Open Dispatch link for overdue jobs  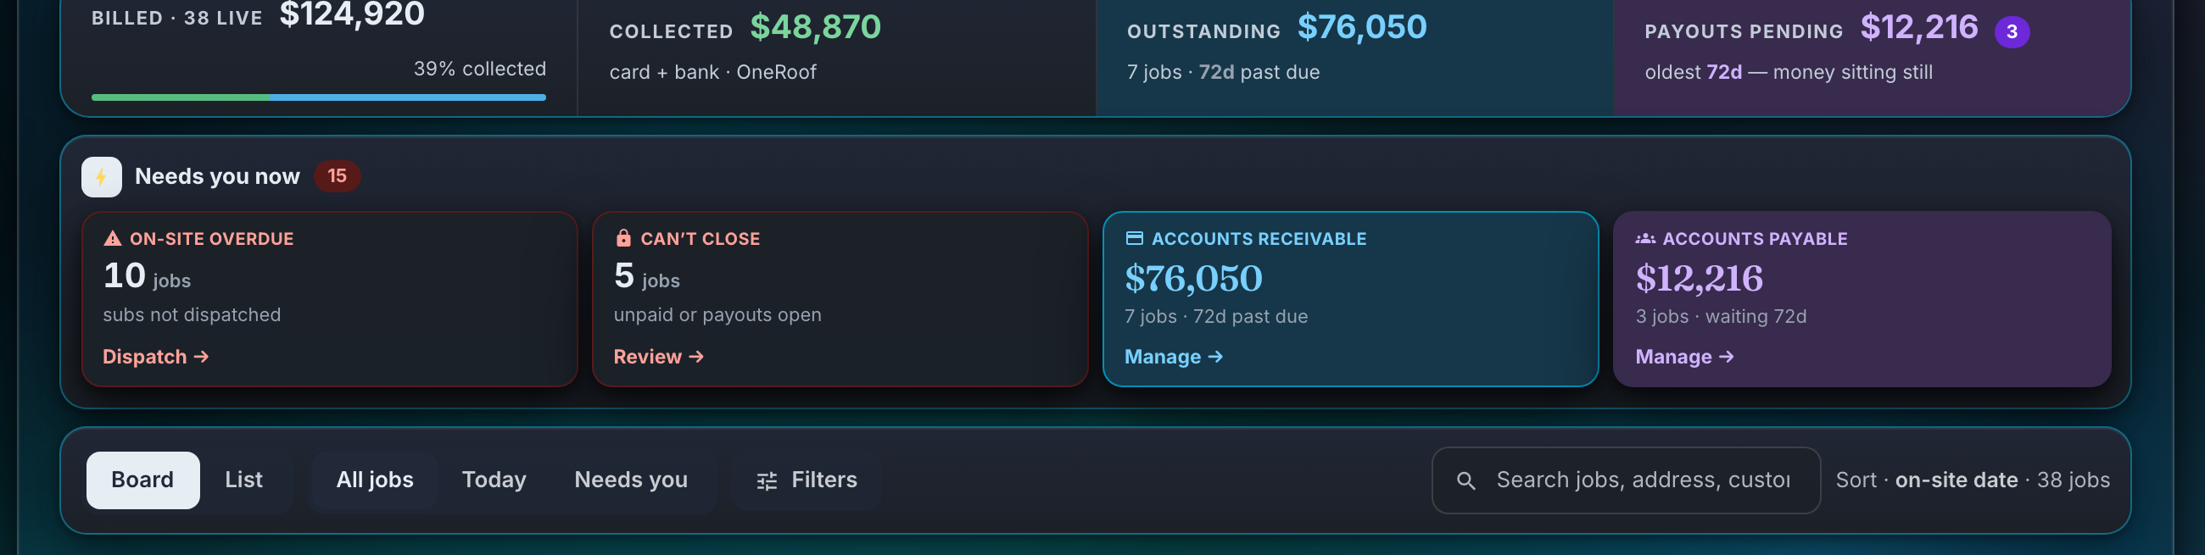[x=156, y=357]
